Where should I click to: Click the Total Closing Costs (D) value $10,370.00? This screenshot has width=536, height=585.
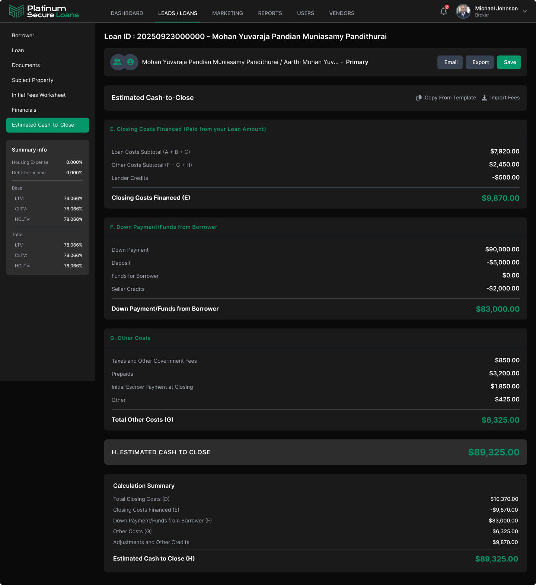click(x=504, y=499)
